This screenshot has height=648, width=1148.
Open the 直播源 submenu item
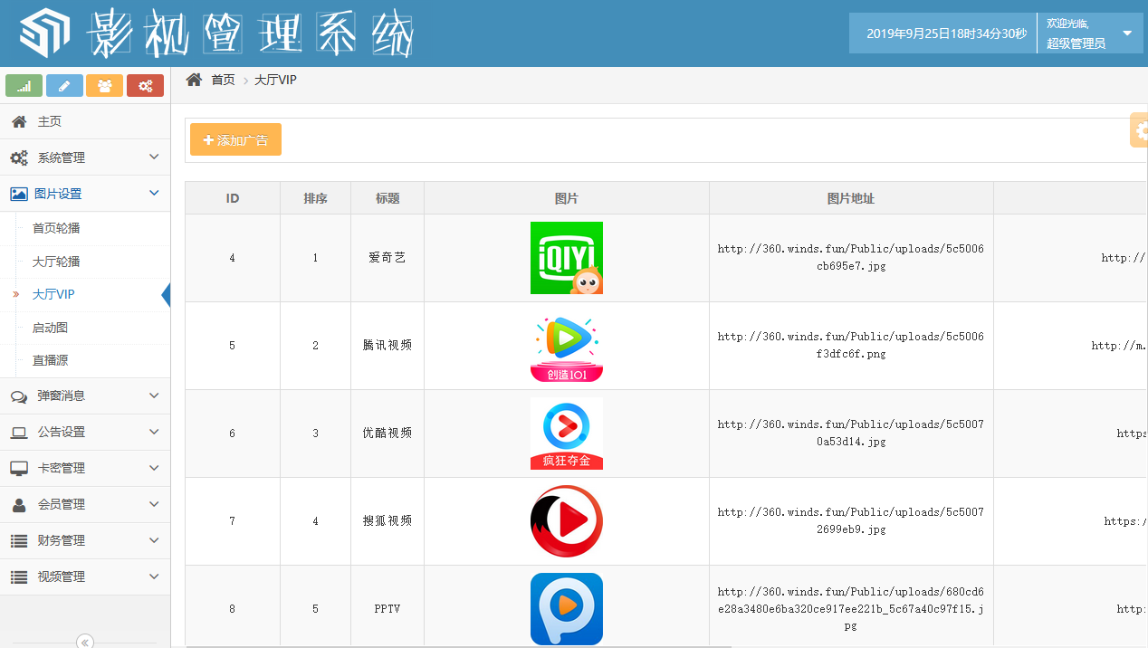click(x=51, y=360)
